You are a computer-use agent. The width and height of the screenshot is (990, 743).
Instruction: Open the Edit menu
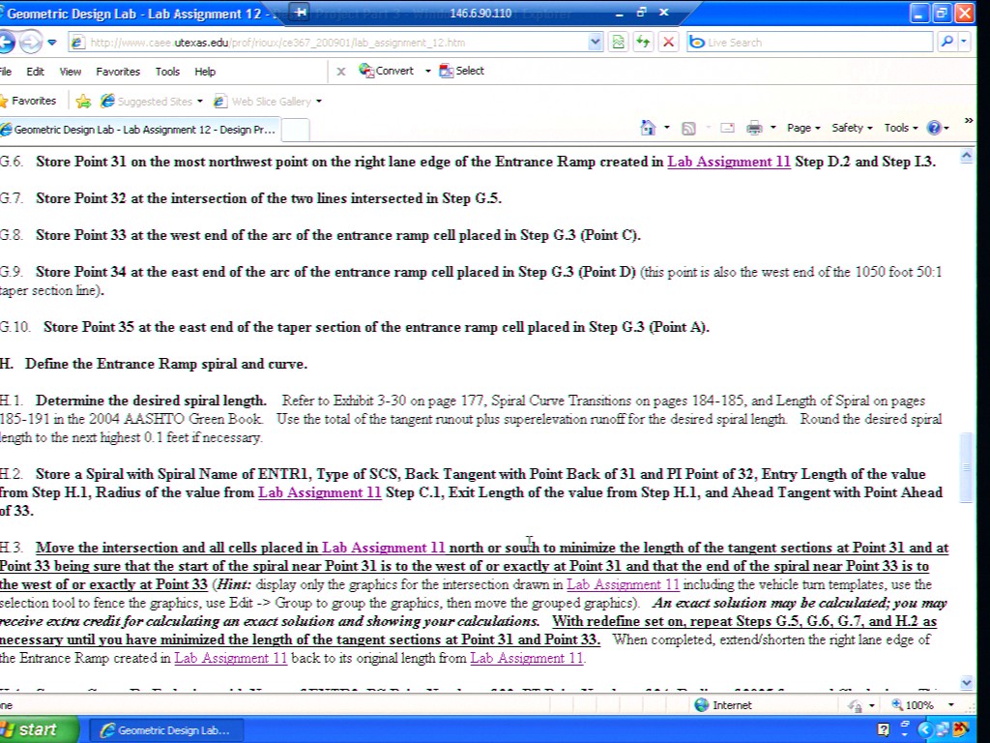(x=35, y=72)
